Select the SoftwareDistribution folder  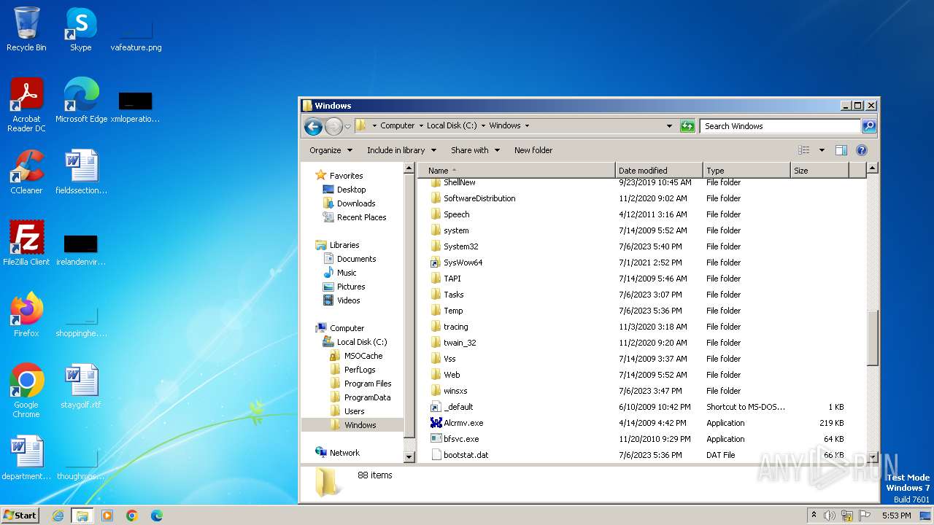473,198
